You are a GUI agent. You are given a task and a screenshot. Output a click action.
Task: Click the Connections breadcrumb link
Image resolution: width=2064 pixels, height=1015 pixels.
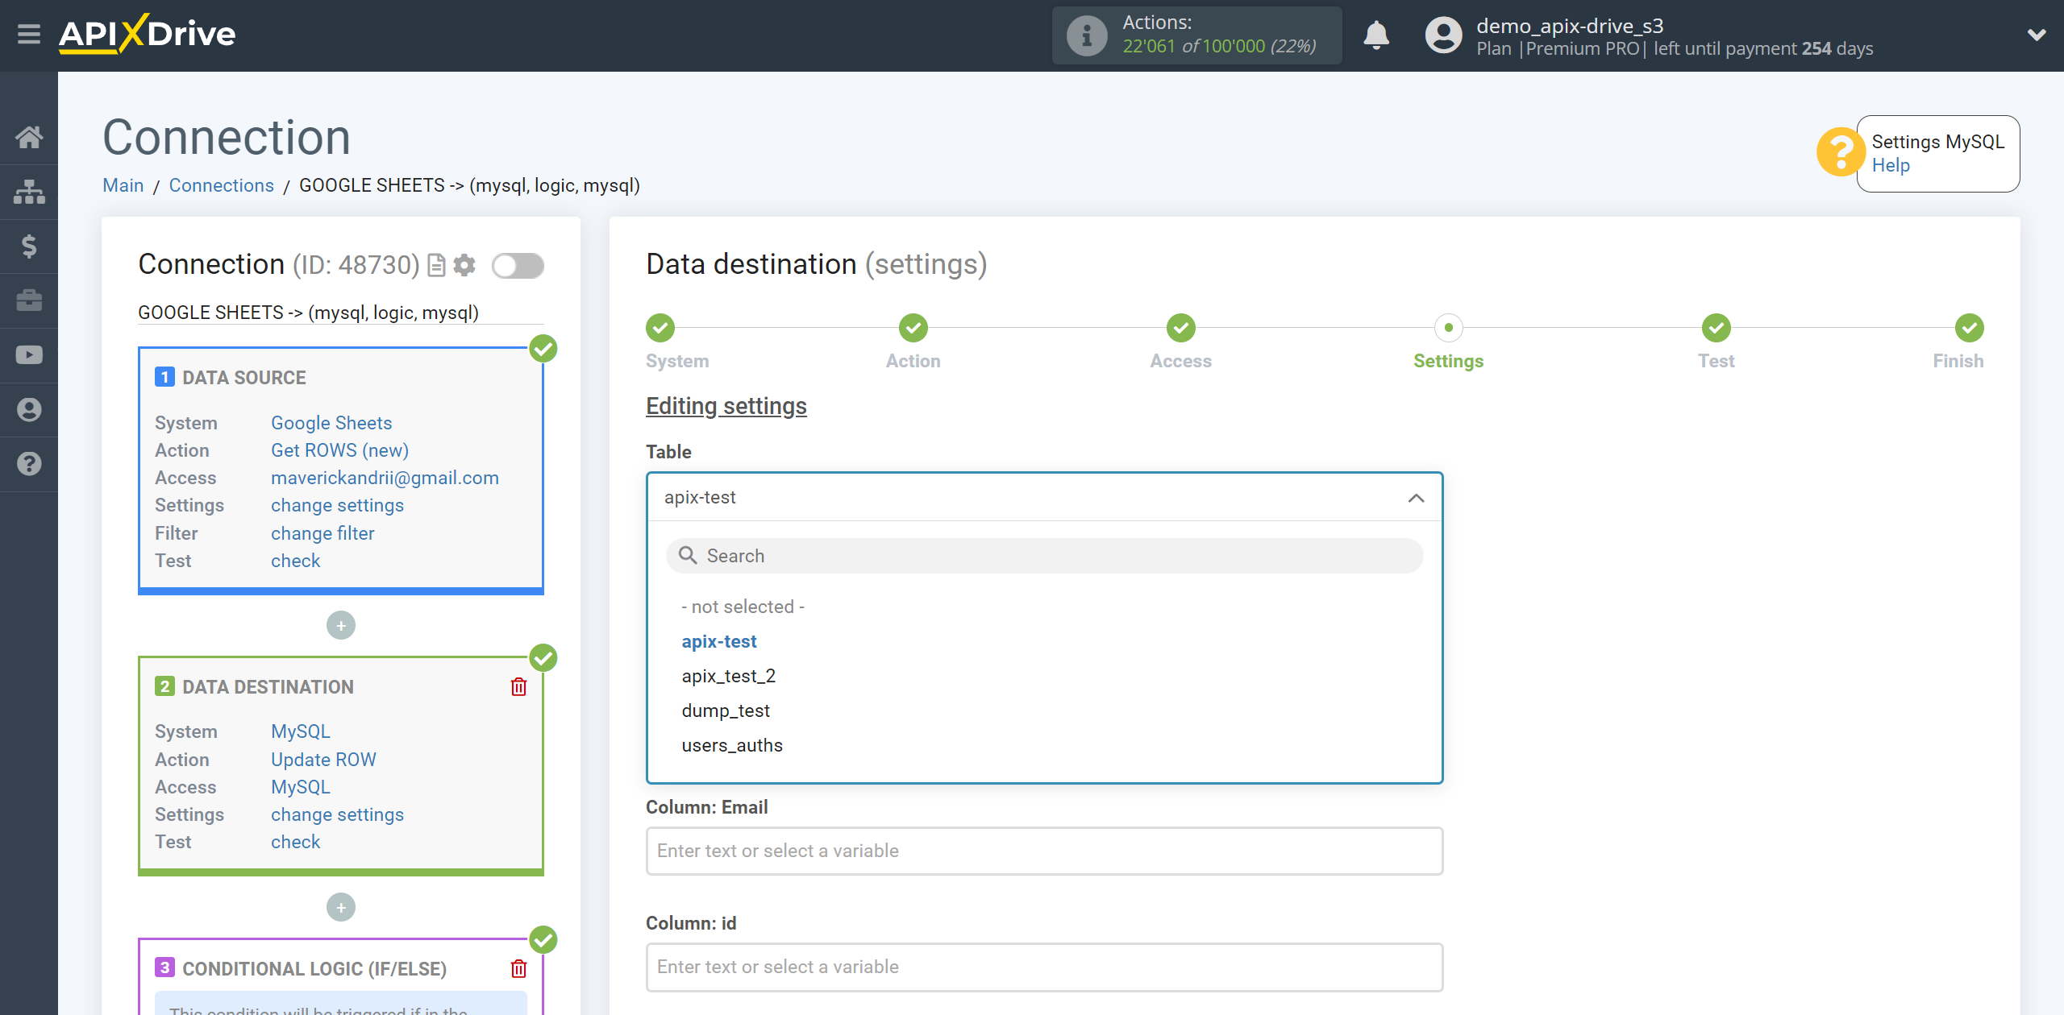point(221,185)
